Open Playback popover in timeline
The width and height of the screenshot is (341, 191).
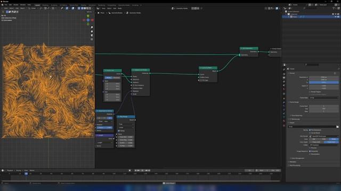(10, 170)
